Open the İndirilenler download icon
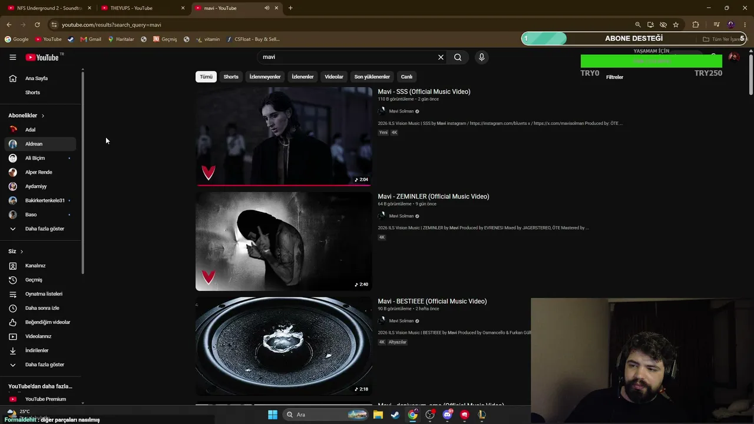This screenshot has height=424, width=754. pos(13,350)
